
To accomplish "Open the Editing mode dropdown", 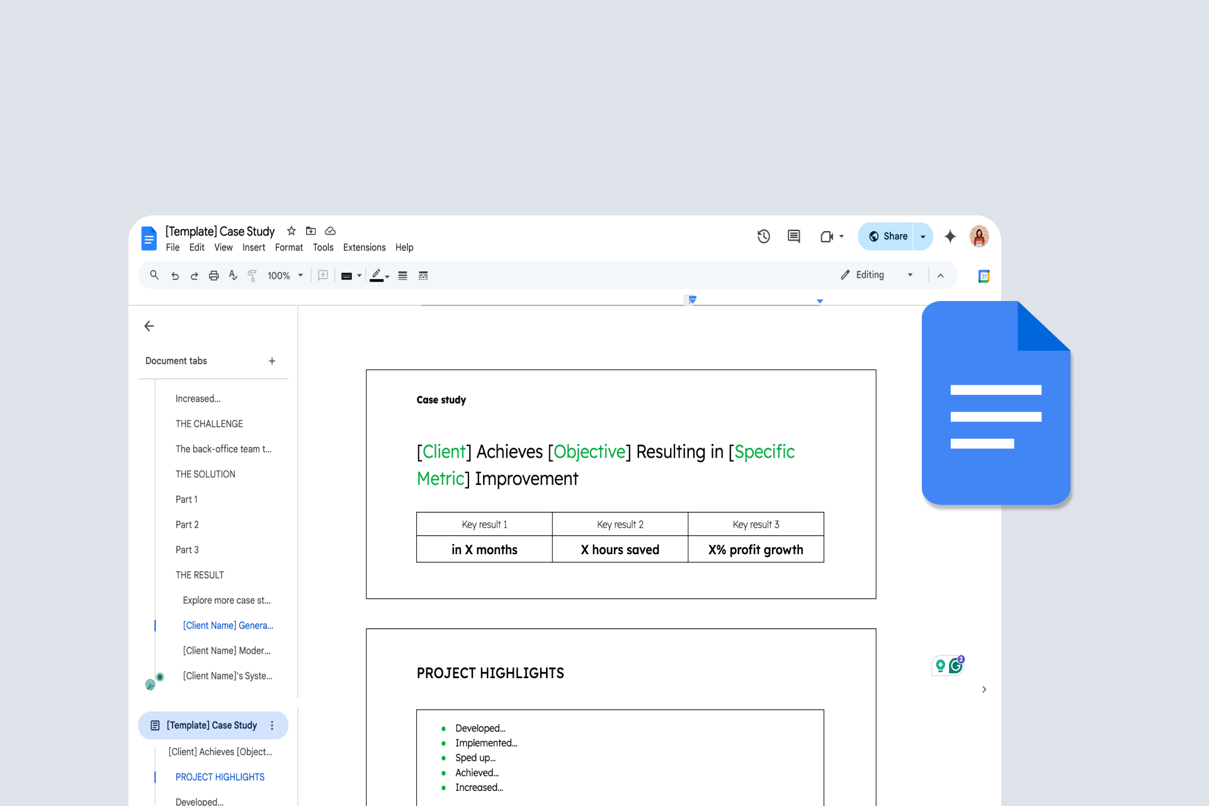I will coord(877,275).
